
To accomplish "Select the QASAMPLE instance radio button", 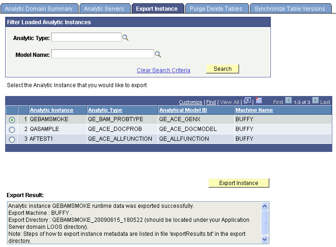I will [x=12, y=130].
